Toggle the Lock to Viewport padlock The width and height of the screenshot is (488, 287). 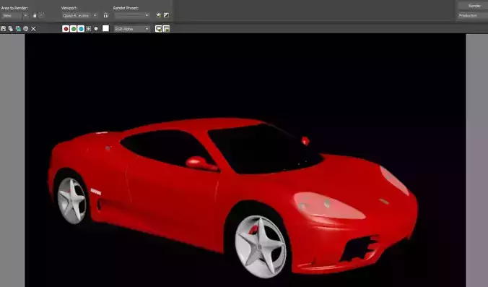[x=106, y=15]
